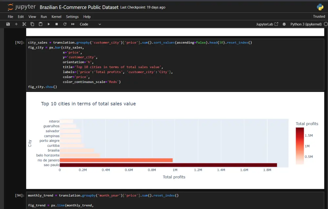The width and height of the screenshot is (328, 209).
Task: Paste cell from clipboard
Action: [40, 24]
